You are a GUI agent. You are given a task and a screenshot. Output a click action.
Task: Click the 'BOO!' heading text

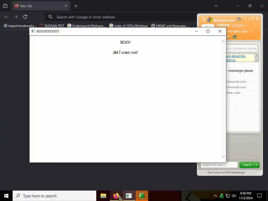(x=125, y=42)
